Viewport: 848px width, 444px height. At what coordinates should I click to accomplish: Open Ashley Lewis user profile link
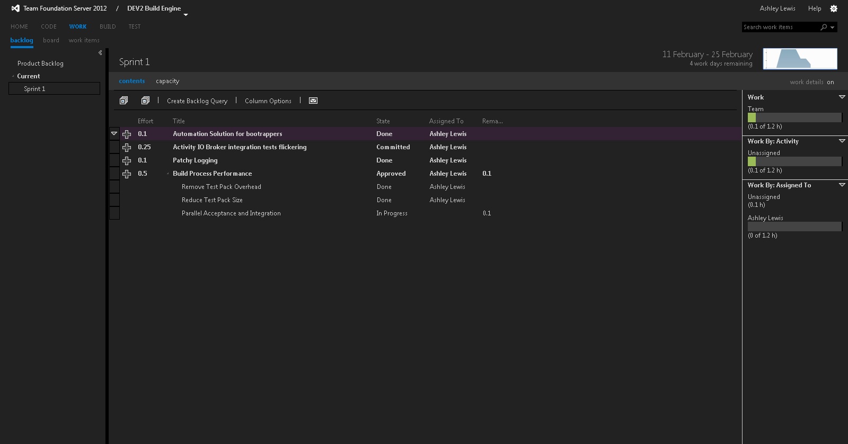point(778,8)
